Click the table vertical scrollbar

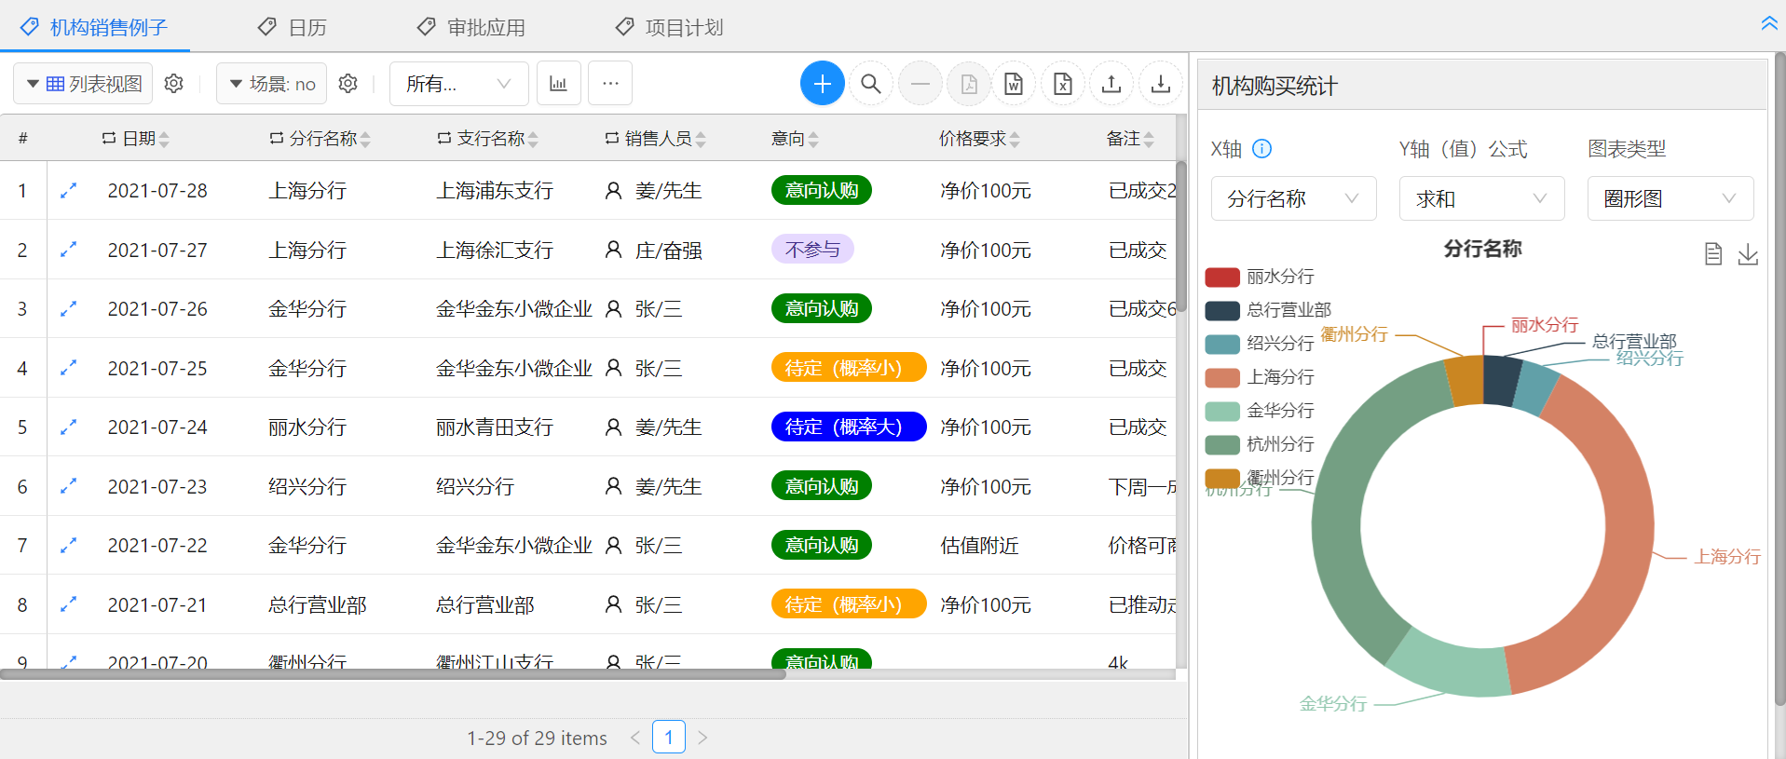(1181, 237)
